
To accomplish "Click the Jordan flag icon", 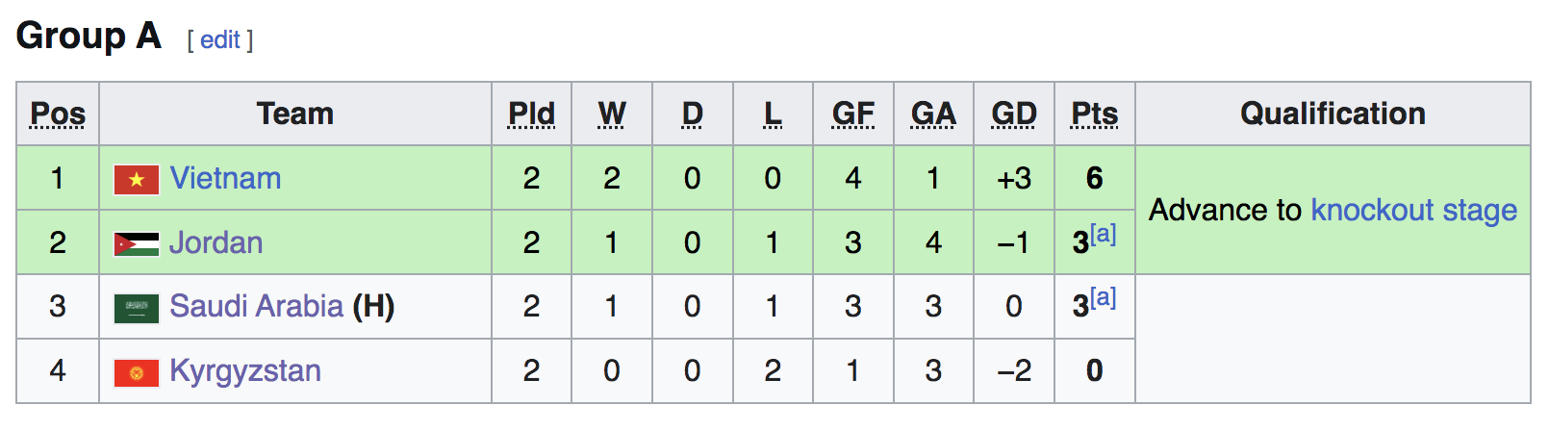I will [x=137, y=244].
